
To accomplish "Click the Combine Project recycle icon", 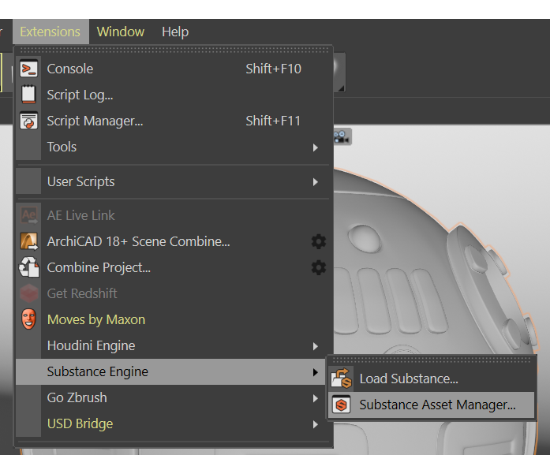I will point(29,267).
